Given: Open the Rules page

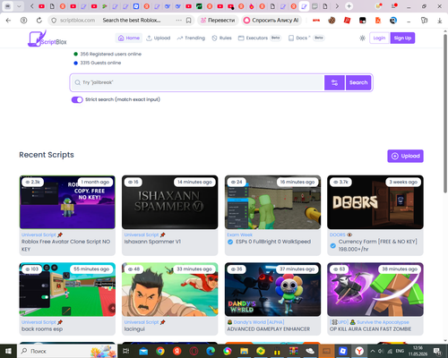Looking at the screenshot, I should (221, 38).
